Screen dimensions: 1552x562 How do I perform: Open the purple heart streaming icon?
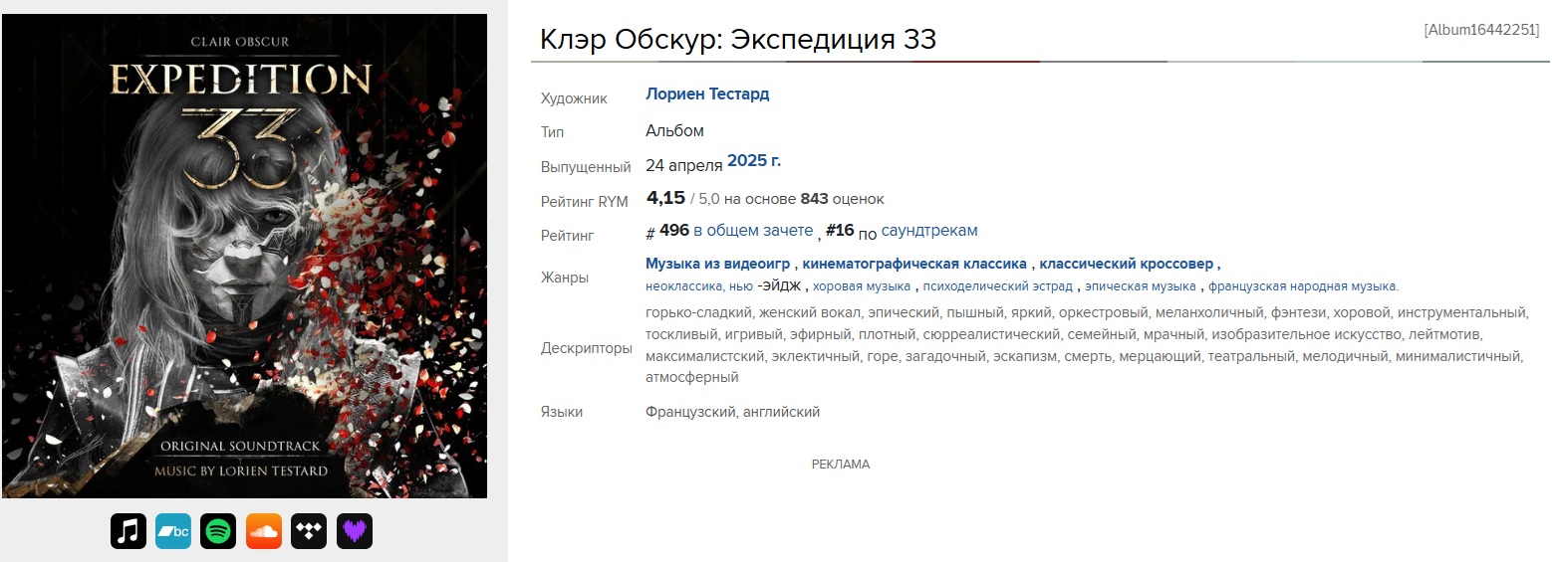[355, 531]
